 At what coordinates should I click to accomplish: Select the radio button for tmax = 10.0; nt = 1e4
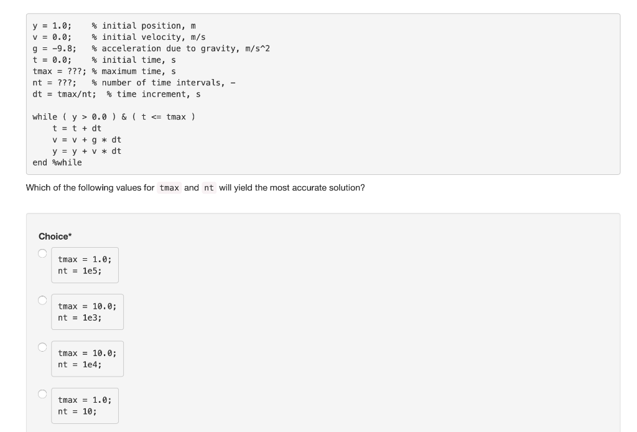42,347
